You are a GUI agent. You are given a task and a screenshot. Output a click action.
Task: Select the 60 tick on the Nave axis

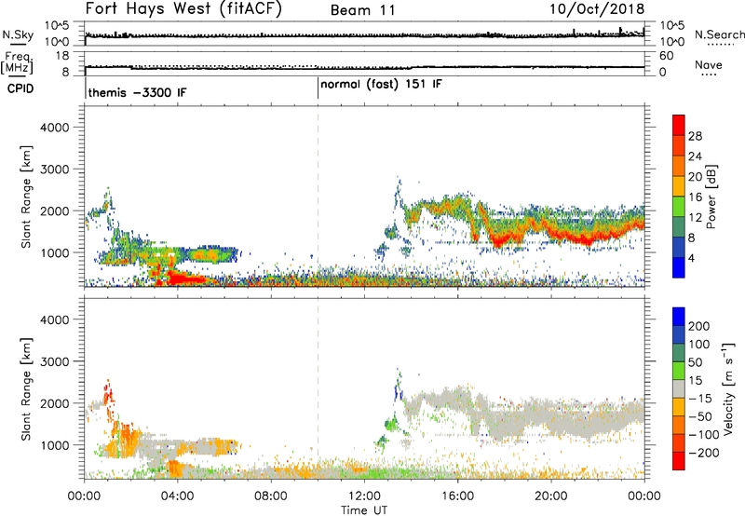[x=666, y=56]
